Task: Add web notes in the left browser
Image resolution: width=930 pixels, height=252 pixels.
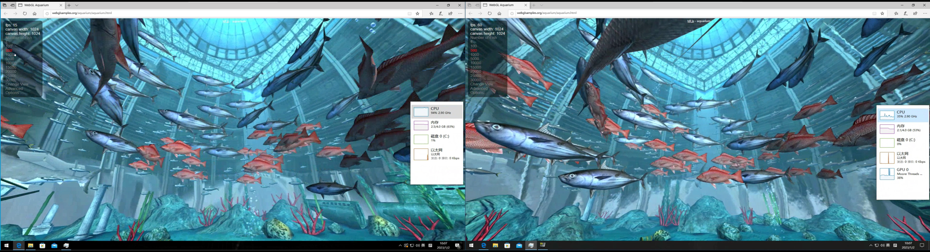Action: tap(441, 14)
